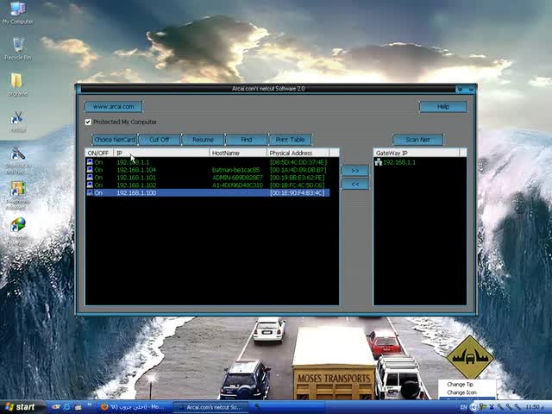Select gateway entry 192.168.1.1
This screenshot has width=552, height=414.
click(399, 162)
